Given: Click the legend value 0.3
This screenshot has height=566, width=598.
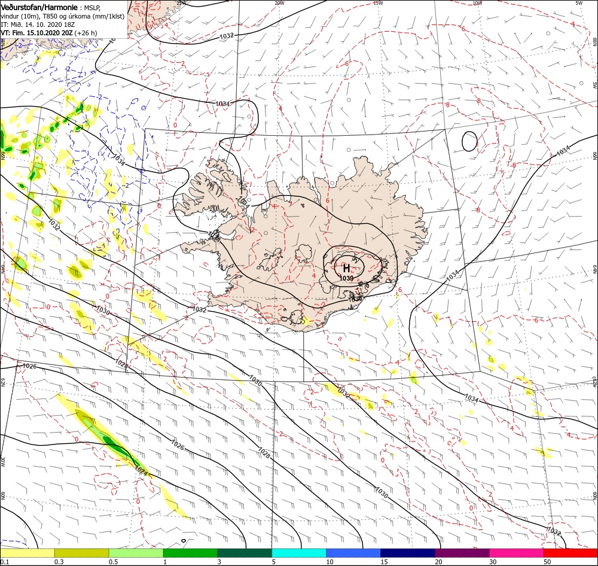Looking at the screenshot, I should click(x=59, y=562).
